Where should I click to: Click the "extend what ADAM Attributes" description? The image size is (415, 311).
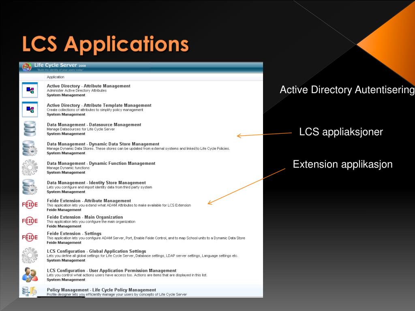click(119, 205)
